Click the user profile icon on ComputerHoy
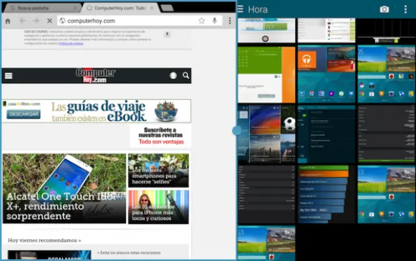The width and height of the screenshot is (416, 261). coord(173,76)
